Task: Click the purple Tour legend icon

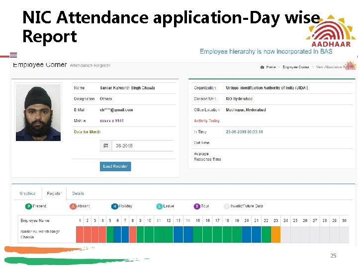Action: 197,206
